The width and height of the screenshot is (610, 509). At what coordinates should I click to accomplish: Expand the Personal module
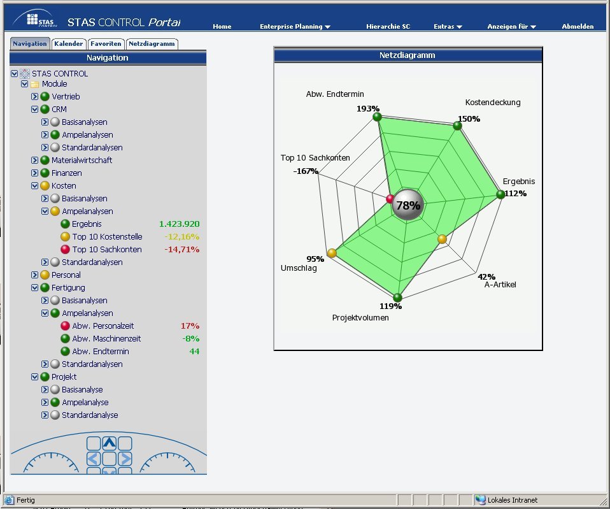[x=34, y=275]
